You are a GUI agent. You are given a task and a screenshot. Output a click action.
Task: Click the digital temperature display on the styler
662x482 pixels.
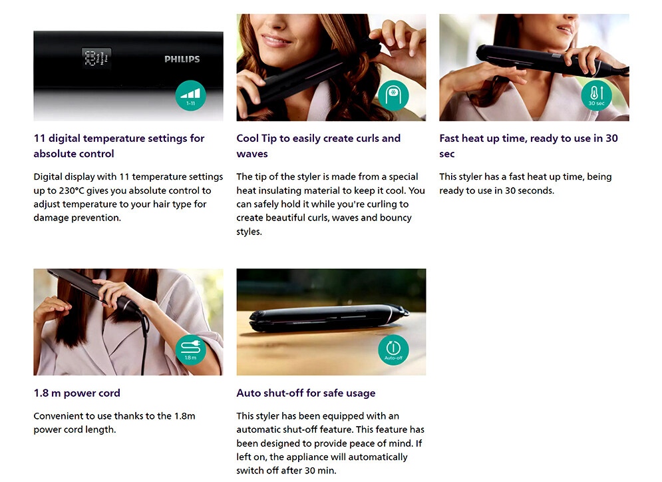pos(96,59)
